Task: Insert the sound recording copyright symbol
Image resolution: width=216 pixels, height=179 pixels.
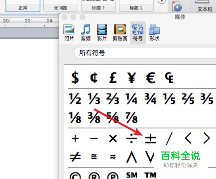Action: pos(113,176)
